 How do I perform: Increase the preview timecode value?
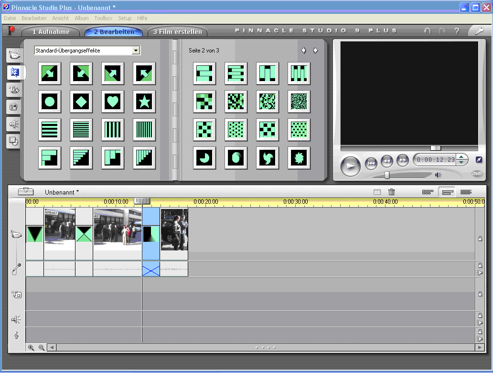click(461, 157)
